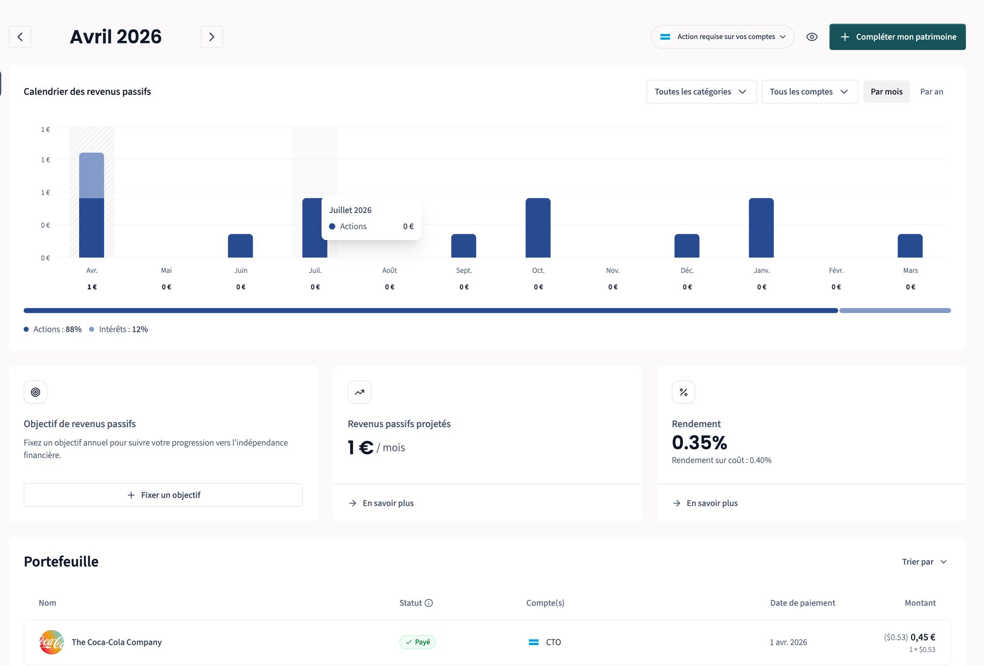The width and height of the screenshot is (984, 666).
Task: Click the target icon for passive income objective
Action: [35, 392]
